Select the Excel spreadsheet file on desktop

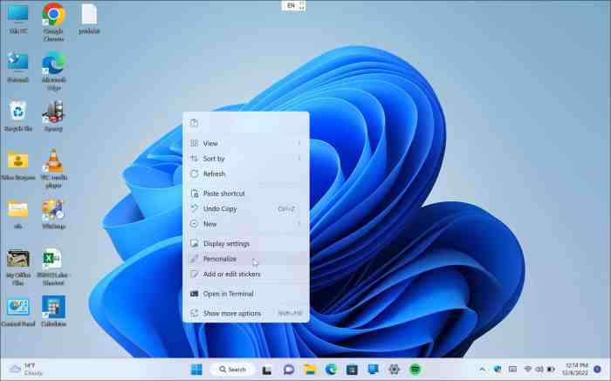53,266
